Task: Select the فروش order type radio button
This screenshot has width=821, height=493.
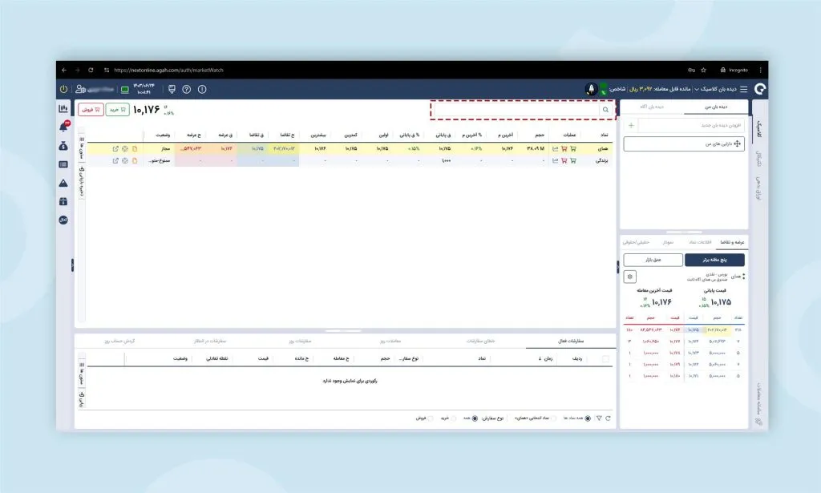Action: (431, 418)
